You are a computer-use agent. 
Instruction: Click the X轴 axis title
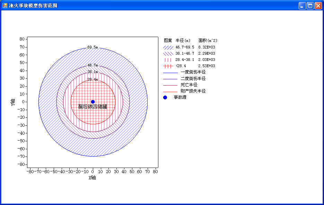(92, 178)
